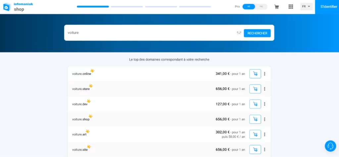Click the Infomaniak shop logo
The height and width of the screenshot is (157, 339).
(18, 7)
